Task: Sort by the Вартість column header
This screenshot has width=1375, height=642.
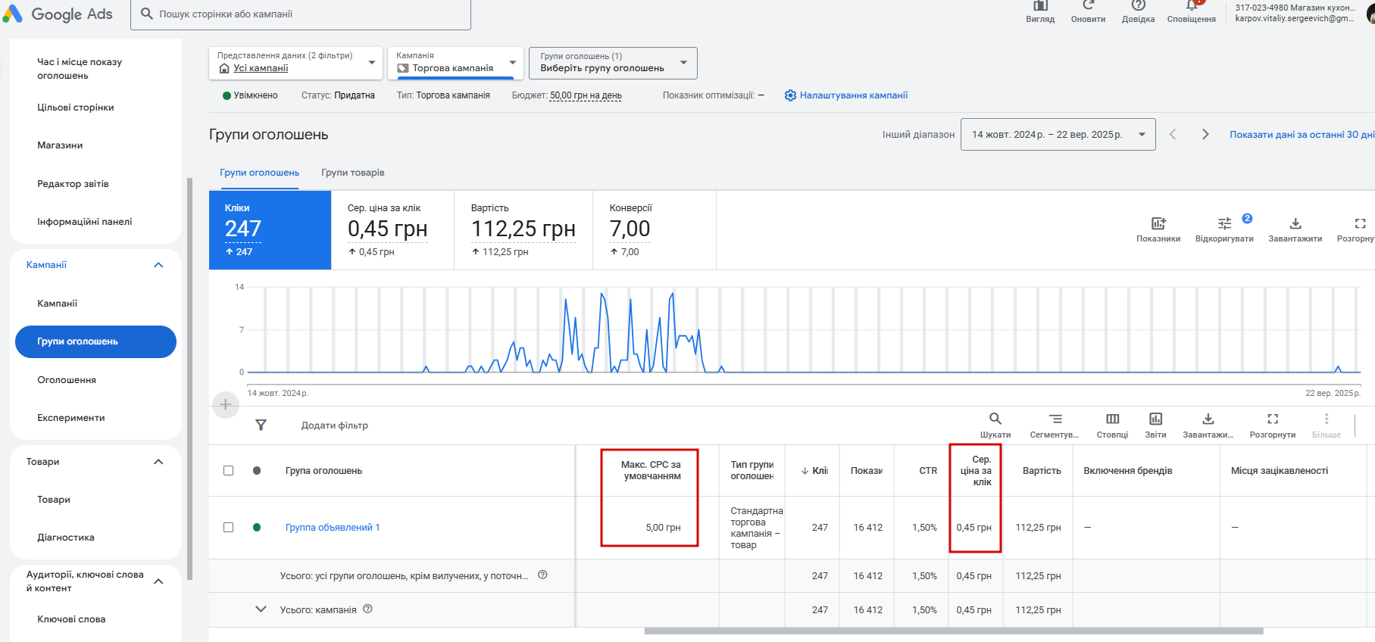Action: point(1042,471)
